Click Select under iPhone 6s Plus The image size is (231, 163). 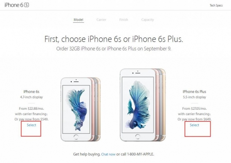[x=194, y=125]
